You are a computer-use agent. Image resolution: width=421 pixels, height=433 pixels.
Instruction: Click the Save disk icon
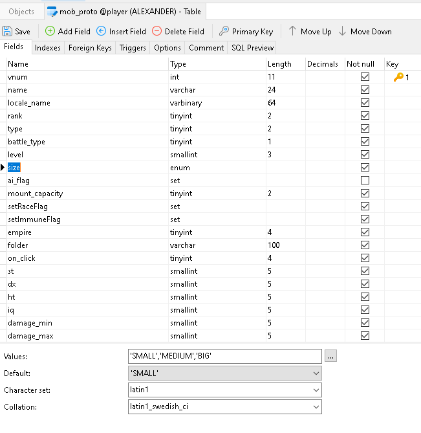(7, 31)
